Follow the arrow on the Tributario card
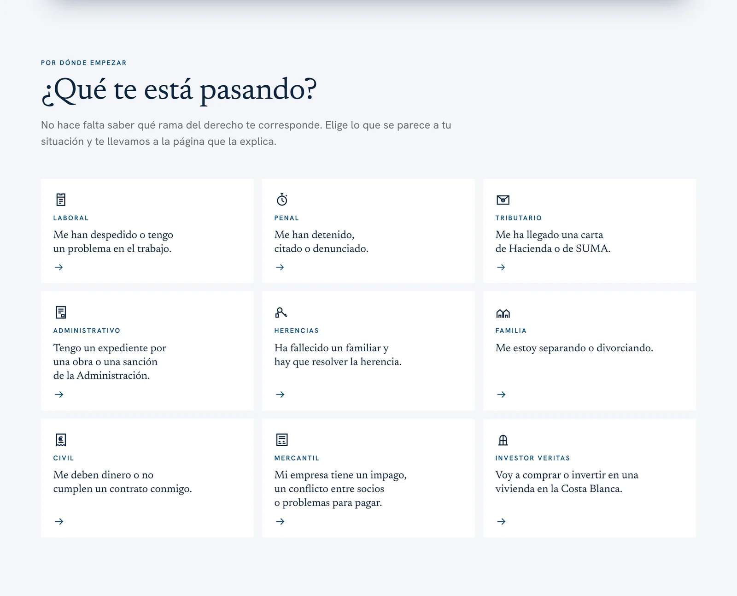This screenshot has height=596, width=737. point(501,267)
